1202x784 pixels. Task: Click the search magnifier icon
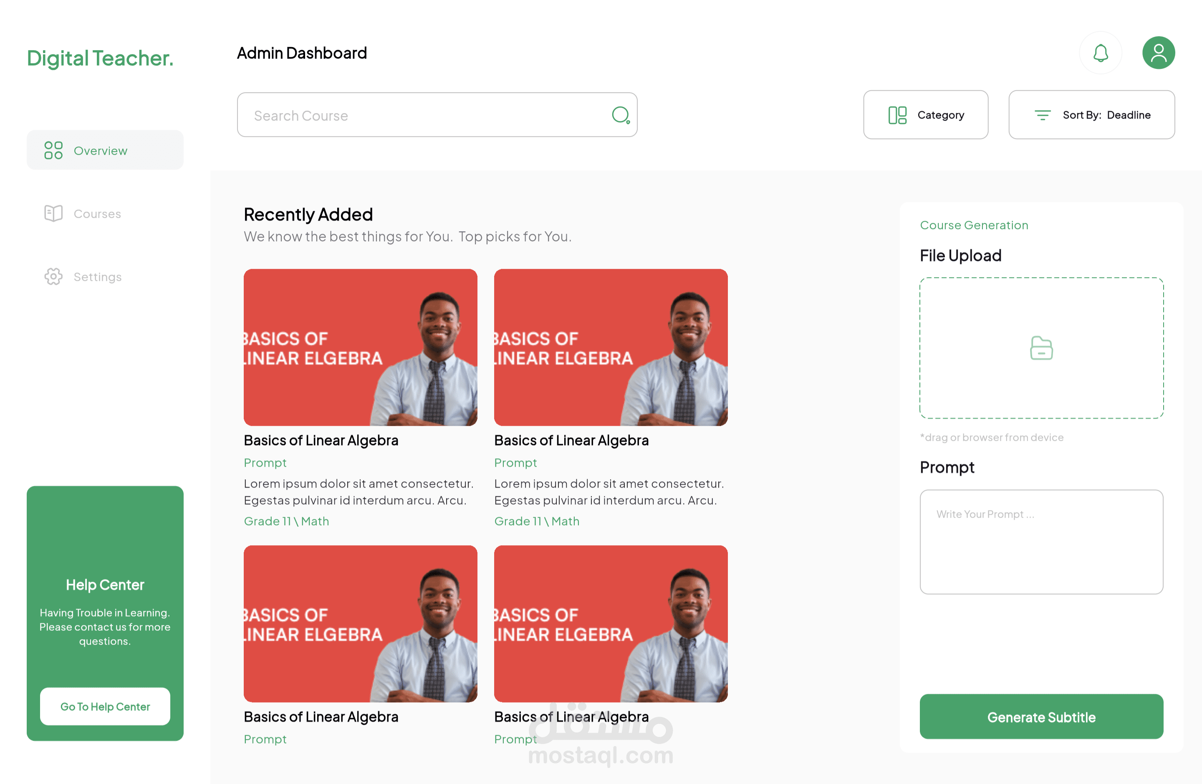pyautogui.click(x=620, y=115)
